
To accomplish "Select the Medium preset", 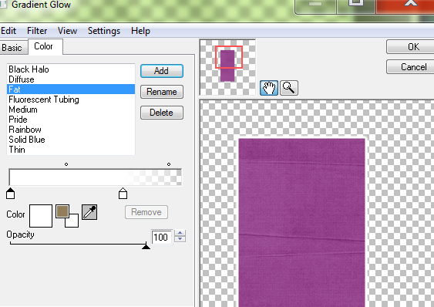I will 71,110.
